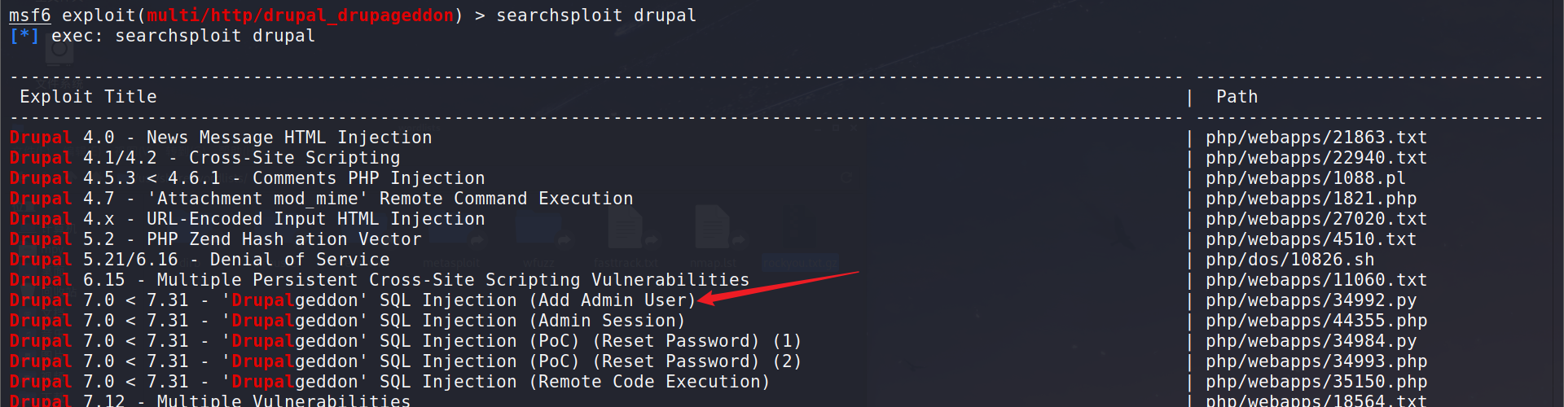Click the path php/webapps/1088.pl
The height and width of the screenshot is (407, 1564).
[1305, 178]
